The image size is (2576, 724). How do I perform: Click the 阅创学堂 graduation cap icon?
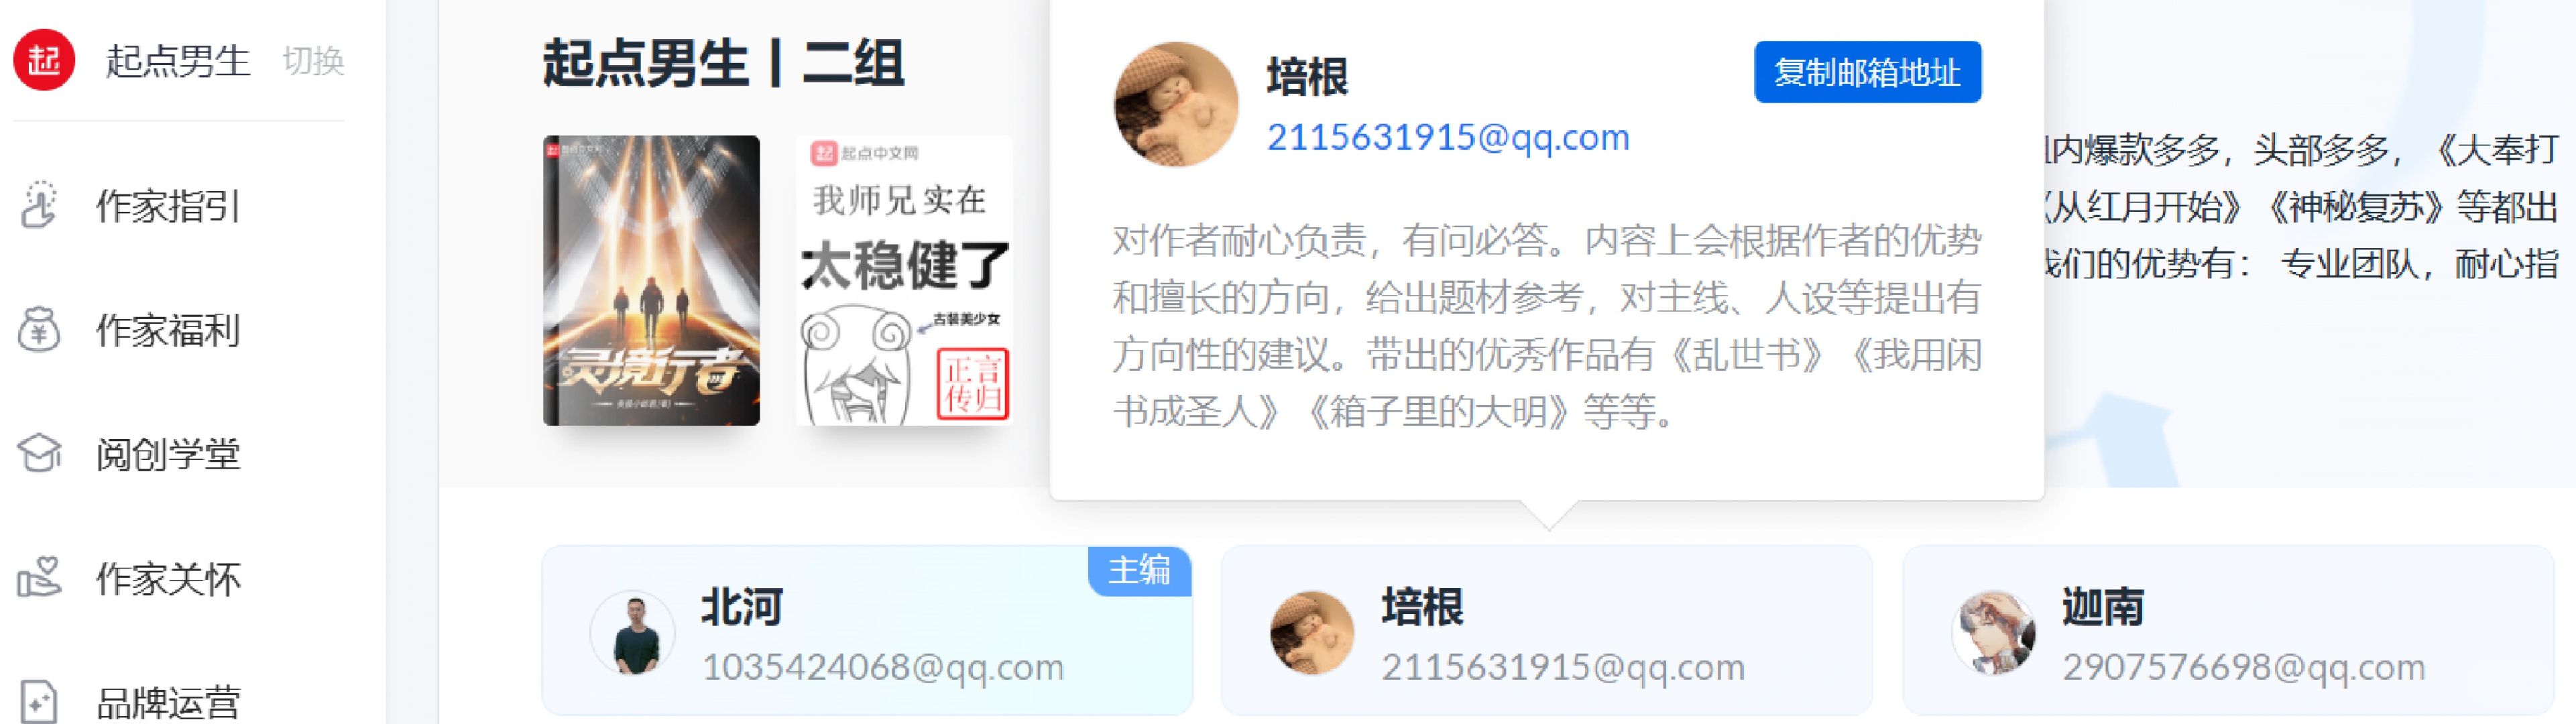click(39, 453)
